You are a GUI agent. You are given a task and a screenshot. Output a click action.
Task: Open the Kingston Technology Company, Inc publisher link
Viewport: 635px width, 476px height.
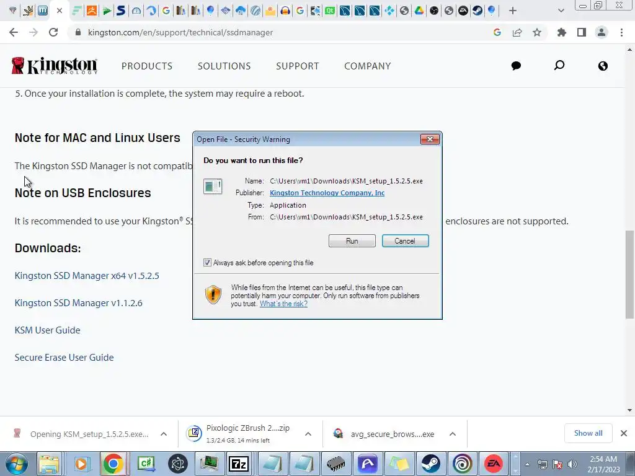327,193
